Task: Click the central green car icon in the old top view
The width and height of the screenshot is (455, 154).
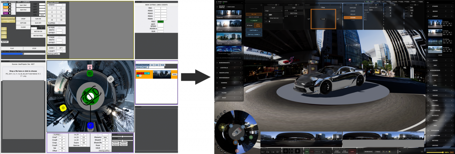Action: point(90,96)
